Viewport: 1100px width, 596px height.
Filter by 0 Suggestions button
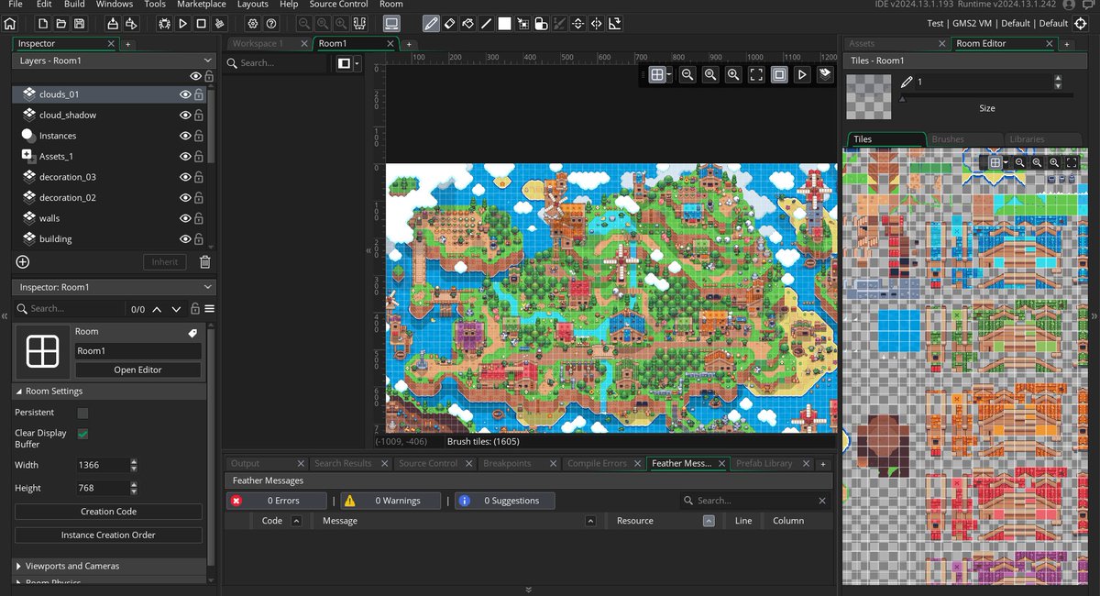point(505,501)
